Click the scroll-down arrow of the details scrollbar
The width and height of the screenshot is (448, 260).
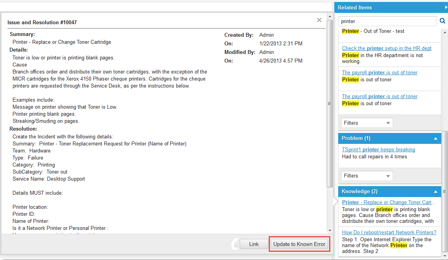click(x=330, y=230)
